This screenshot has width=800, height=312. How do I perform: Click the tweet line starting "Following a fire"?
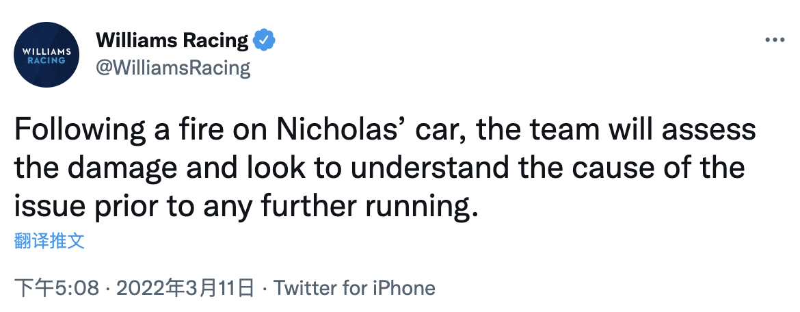384,130
